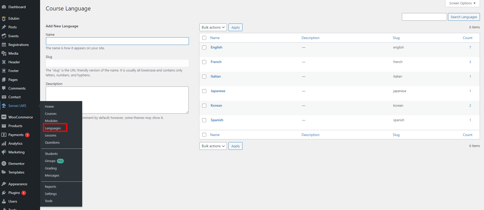
Task: Click the Plugins plug icon
Action: pyautogui.click(x=4, y=193)
